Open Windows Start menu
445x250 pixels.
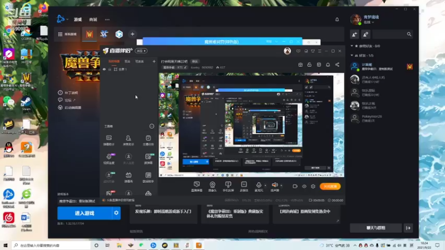6,245
